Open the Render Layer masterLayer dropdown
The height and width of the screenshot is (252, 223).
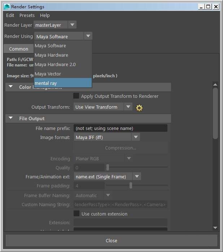pyautogui.click(x=55, y=25)
